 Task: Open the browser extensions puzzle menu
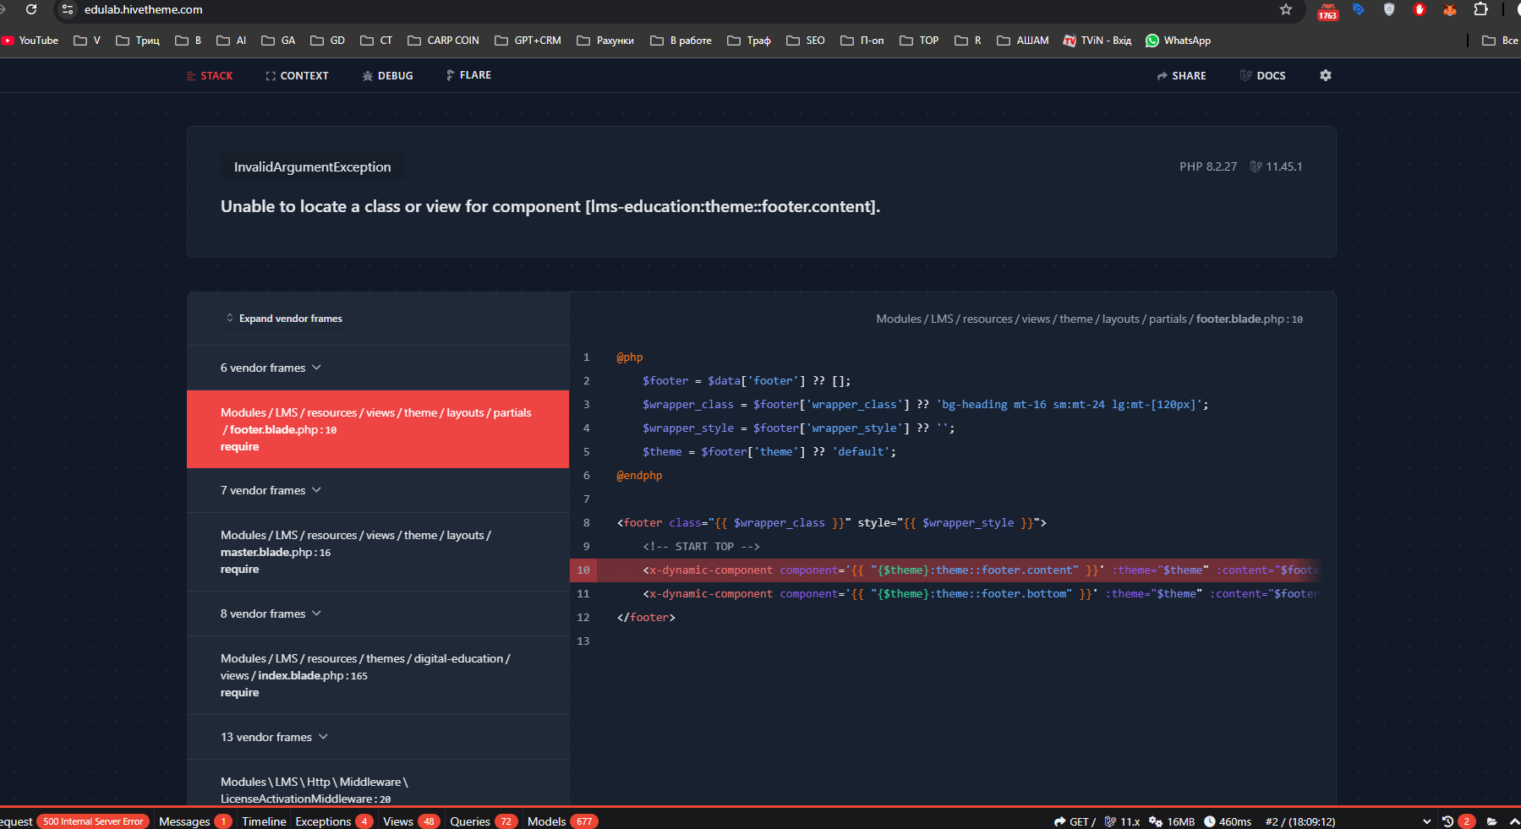click(x=1480, y=9)
